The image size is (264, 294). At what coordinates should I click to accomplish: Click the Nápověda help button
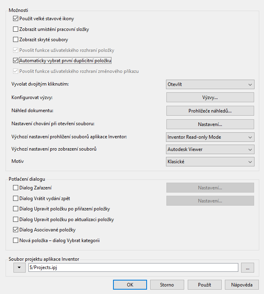(242, 285)
